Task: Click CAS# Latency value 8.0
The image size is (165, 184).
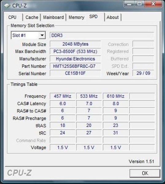Action: click(x=116, y=104)
